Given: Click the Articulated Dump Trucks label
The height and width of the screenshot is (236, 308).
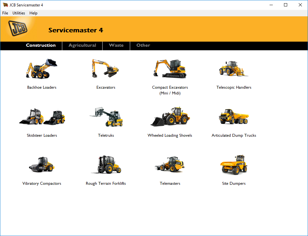Looking at the screenshot, I should click(234, 135).
